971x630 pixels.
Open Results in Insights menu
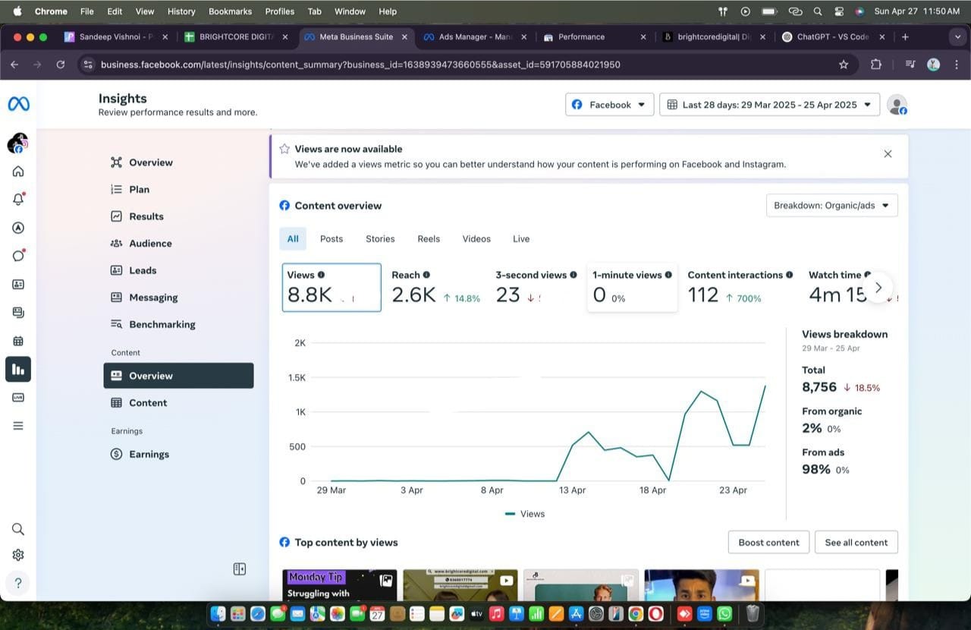point(146,216)
